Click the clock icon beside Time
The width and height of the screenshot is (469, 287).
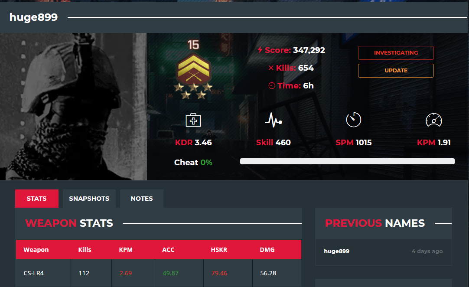click(x=272, y=85)
